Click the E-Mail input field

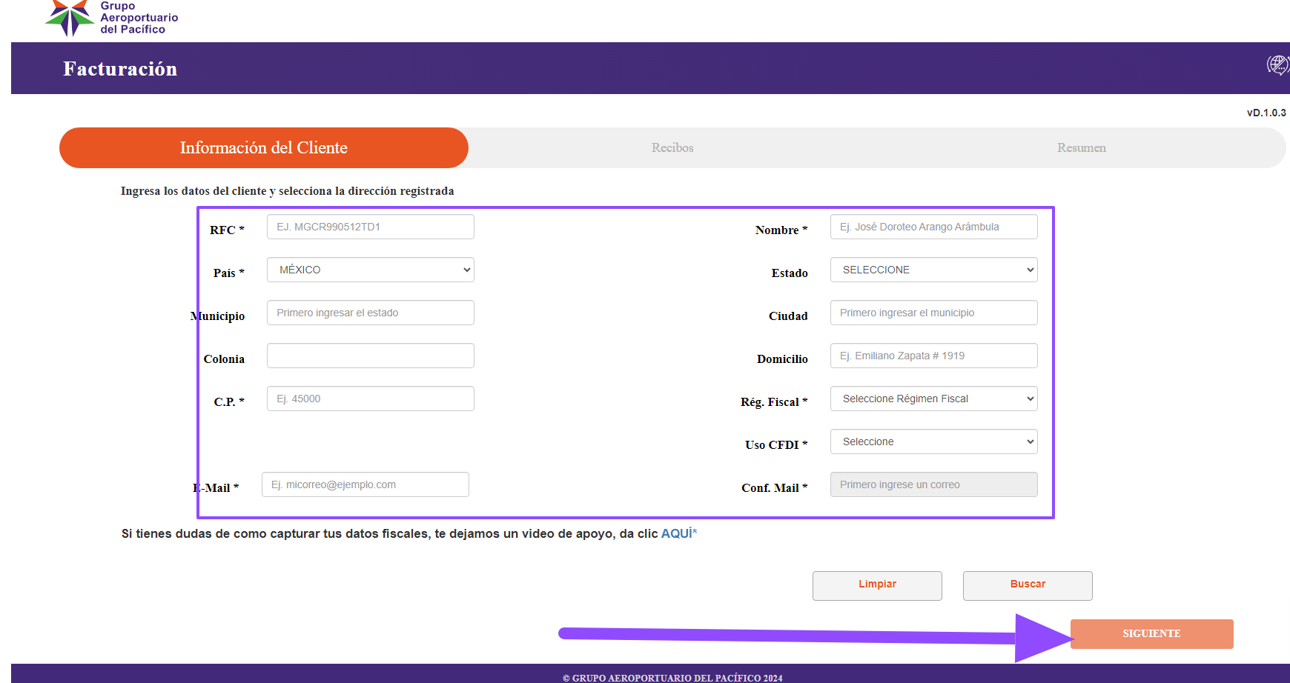pos(365,484)
